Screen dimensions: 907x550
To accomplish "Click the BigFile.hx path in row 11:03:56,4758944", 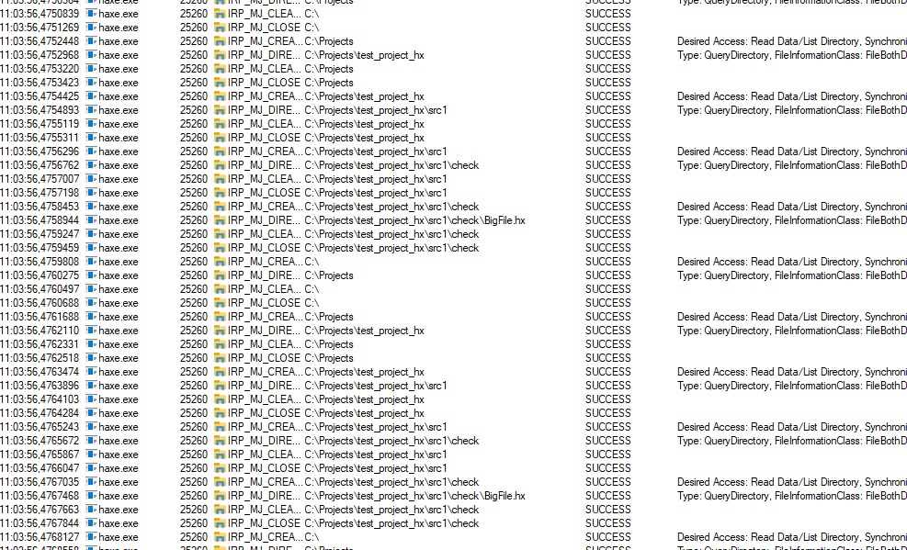I will (x=414, y=220).
